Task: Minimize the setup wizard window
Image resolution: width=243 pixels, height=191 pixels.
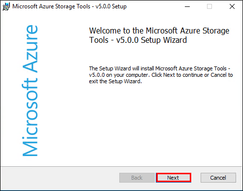Action: 187,6
